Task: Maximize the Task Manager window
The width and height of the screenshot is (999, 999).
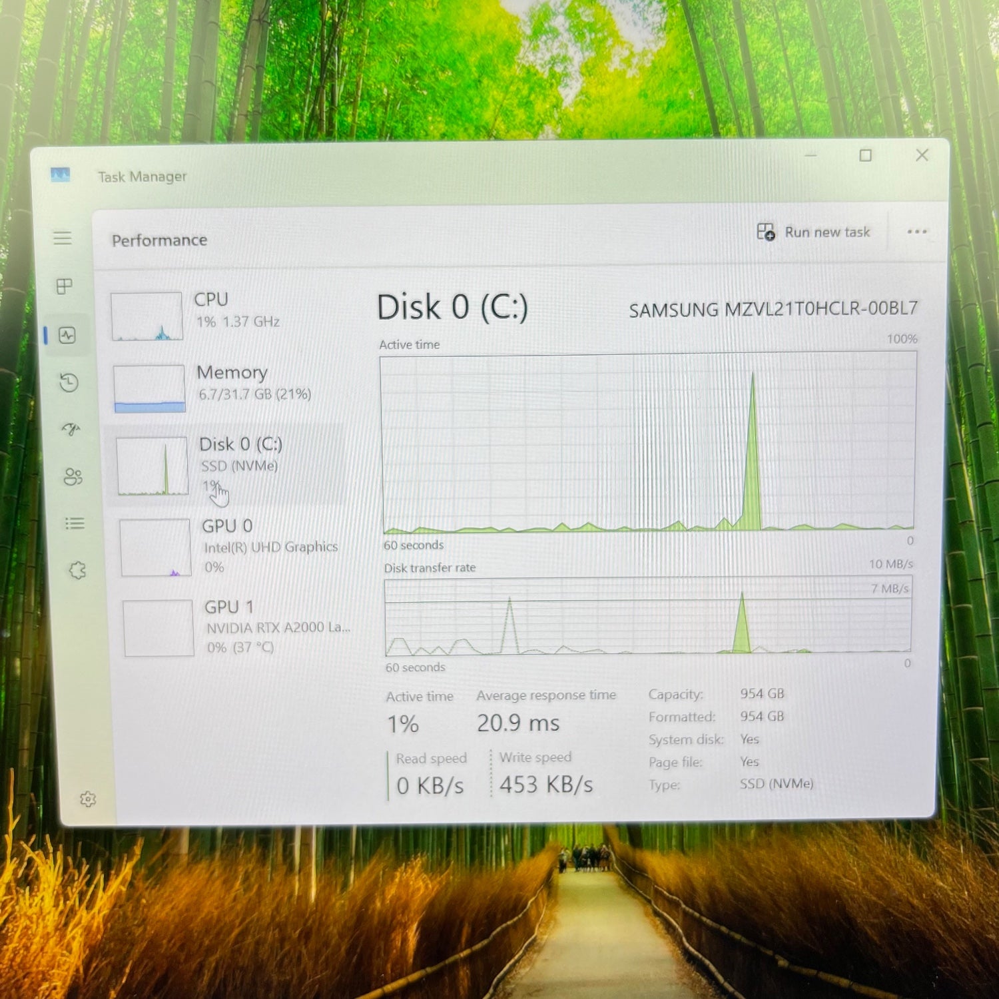Action: click(865, 156)
